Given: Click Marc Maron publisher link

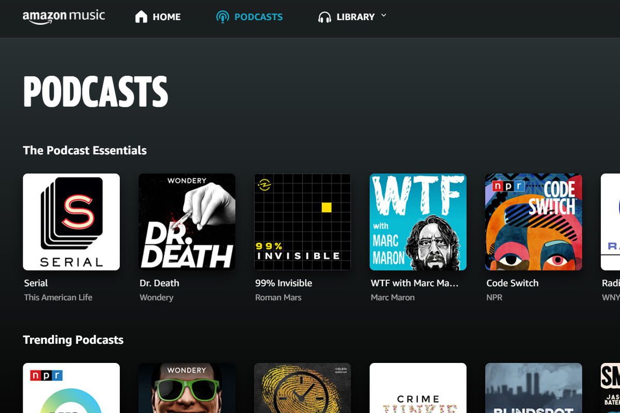Looking at the screenshot, I should [x=393, y=297].
